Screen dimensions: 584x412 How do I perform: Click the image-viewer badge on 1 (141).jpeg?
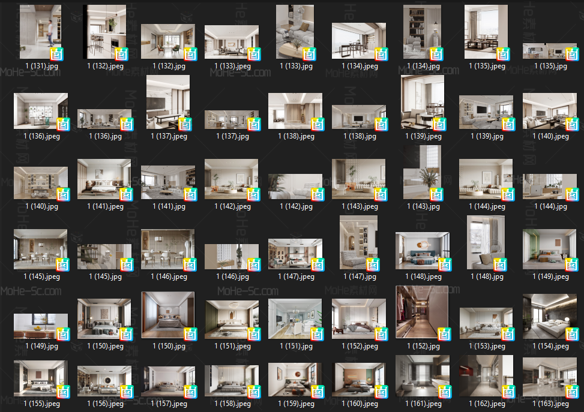pyautogui.click(x=126, y=195)
